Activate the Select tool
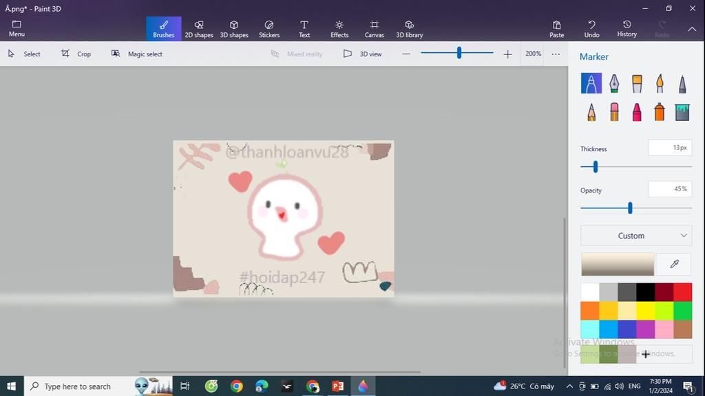 (24, 54)
